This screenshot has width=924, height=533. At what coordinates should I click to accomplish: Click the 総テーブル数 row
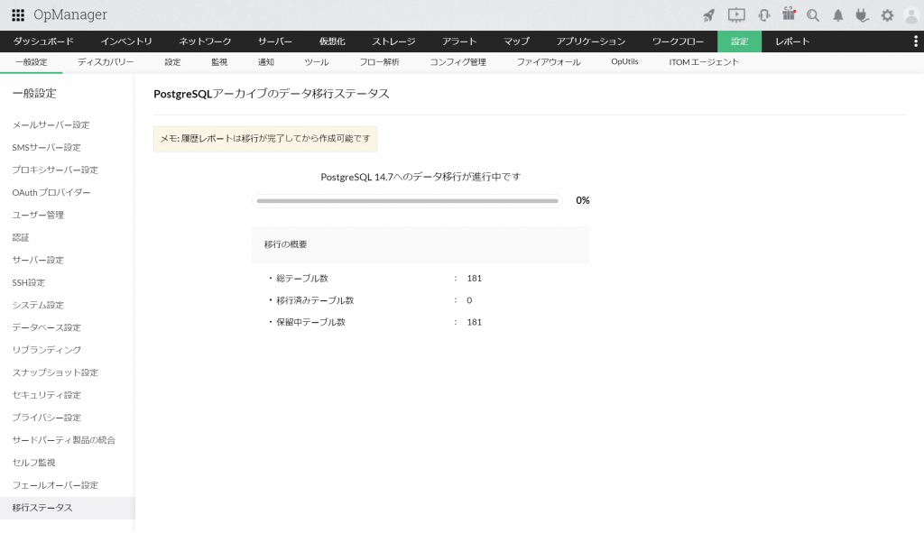pyautogui.click(x=375, y=278)
